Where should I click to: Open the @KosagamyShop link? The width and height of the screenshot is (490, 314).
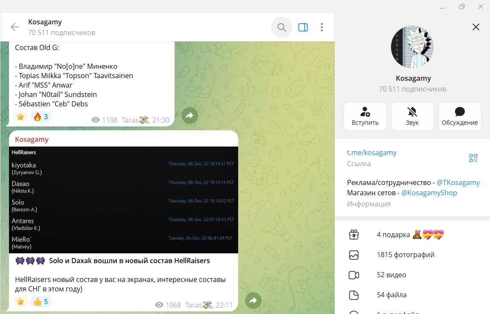tap(429, 193)
